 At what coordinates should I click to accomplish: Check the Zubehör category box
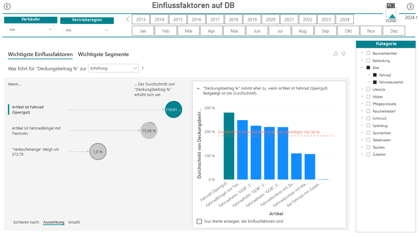[368, 154]
